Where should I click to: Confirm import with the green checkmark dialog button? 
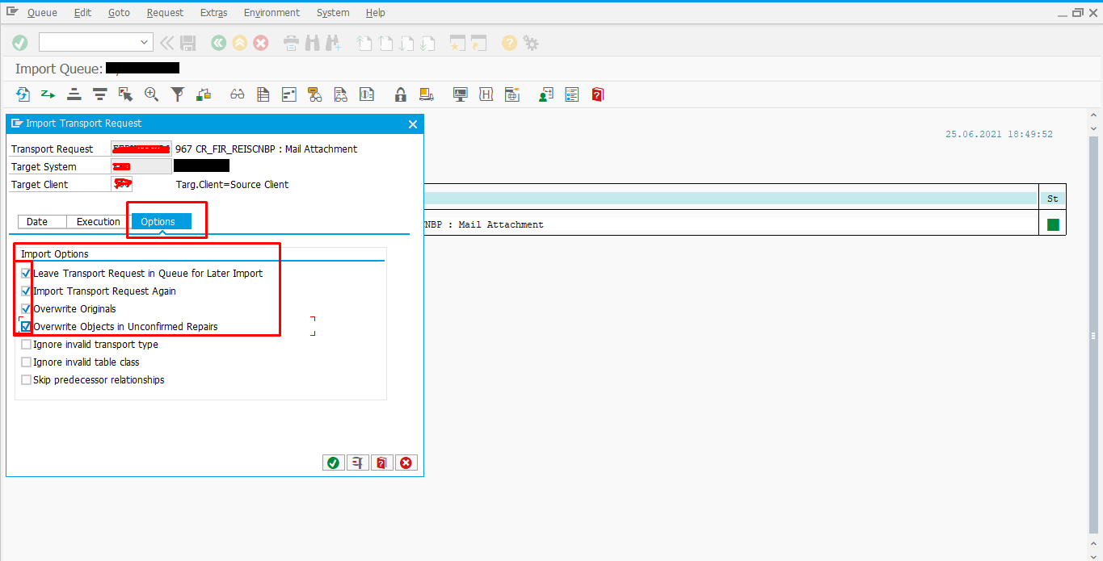(x=333, y=463)
